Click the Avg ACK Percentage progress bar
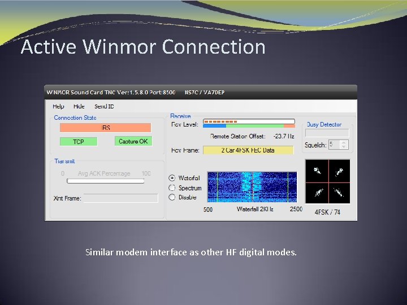 pyautogui.click(x=105, y=181)
